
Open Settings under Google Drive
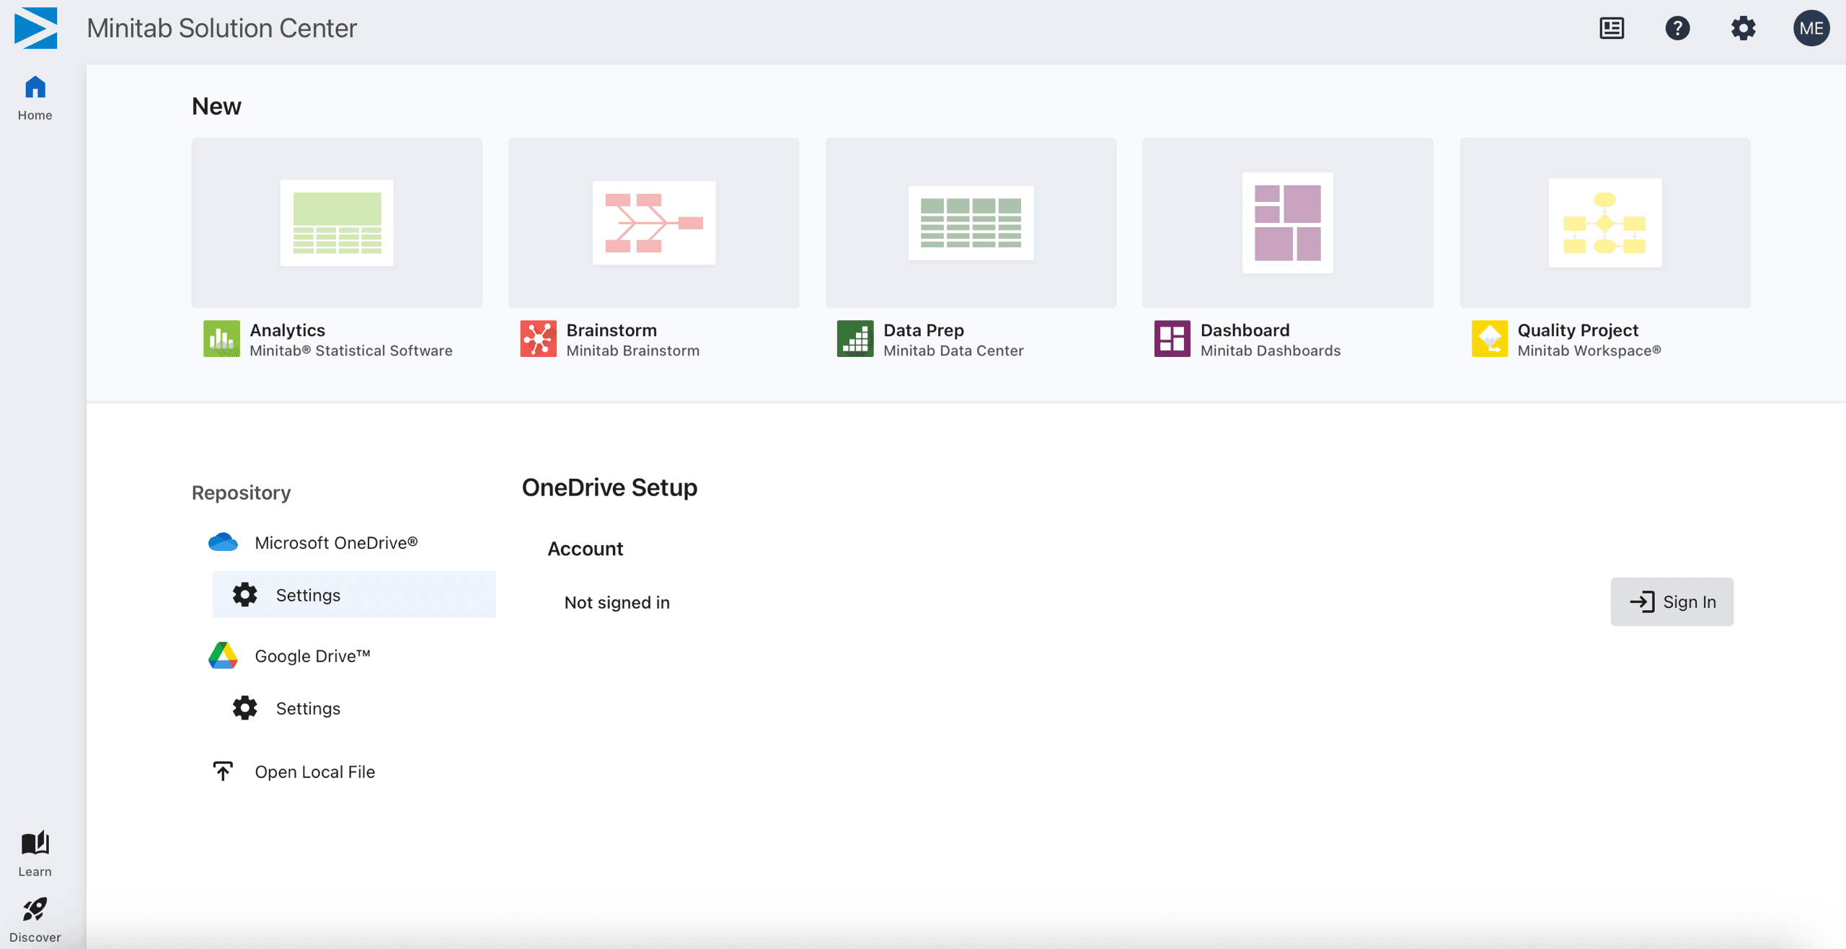[x=308, y=707]
